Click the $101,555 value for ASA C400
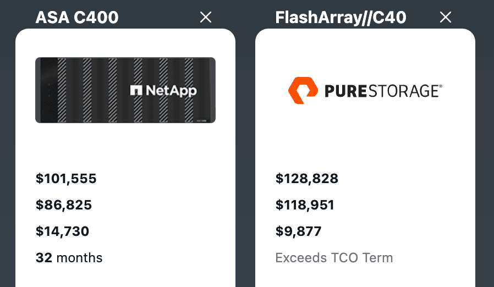The height and width of the screenshot is (287, 494). pyautogui.click(x=66, y=179)
